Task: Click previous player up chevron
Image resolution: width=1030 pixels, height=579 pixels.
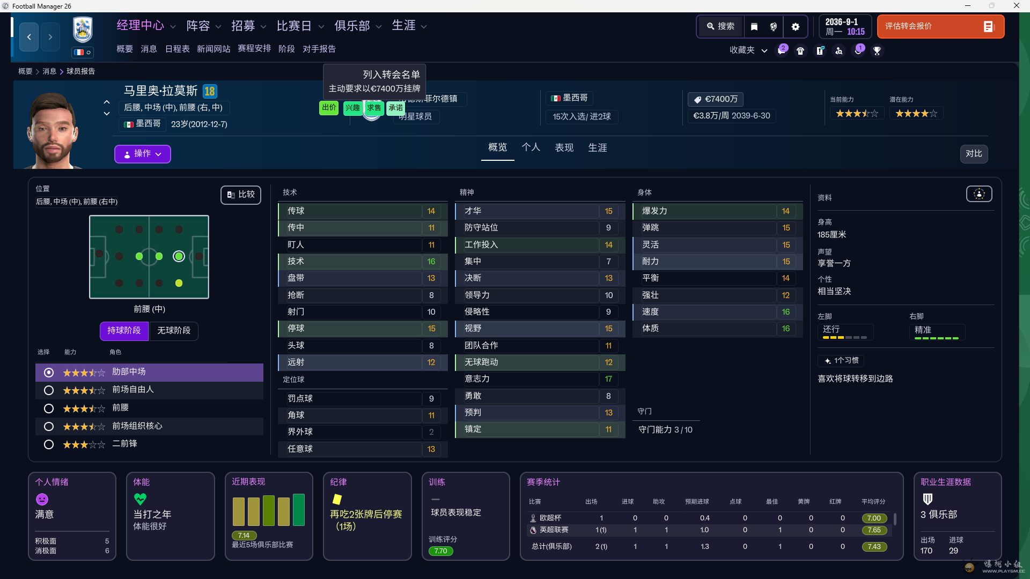Action: tap(107, 102)
